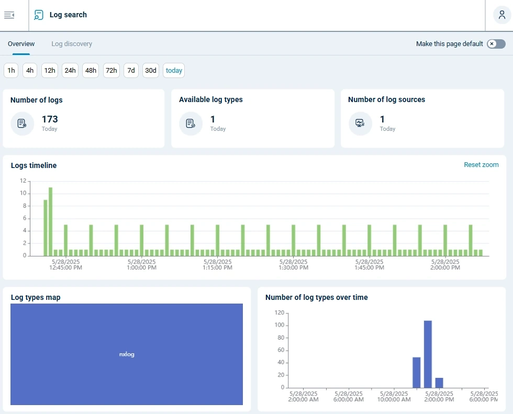Enable the Make this page default toggle

click(x=495, y=44)
